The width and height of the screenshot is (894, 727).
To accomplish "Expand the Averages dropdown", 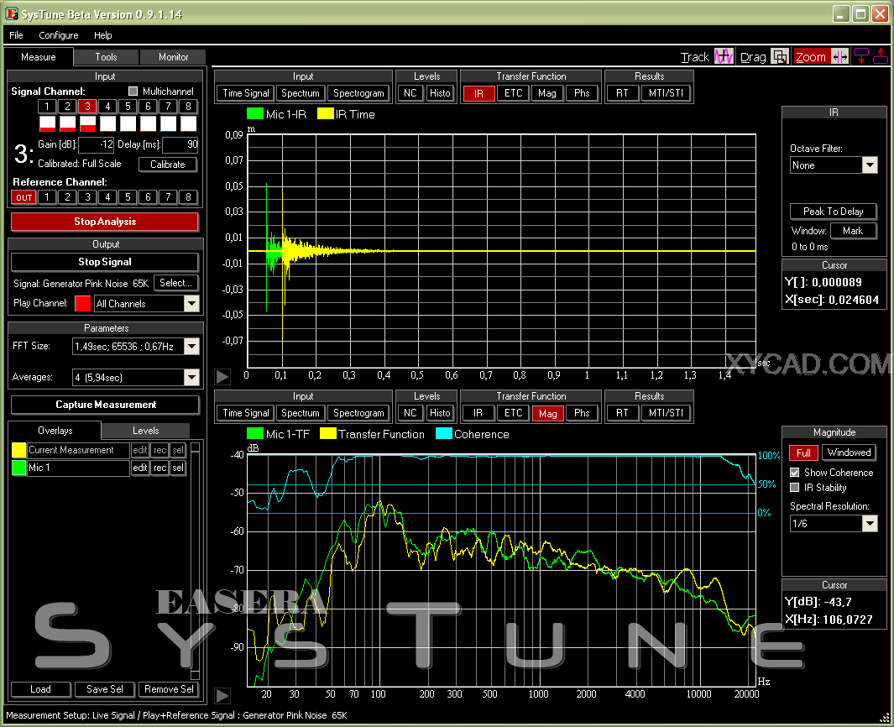I will (191, 377).
